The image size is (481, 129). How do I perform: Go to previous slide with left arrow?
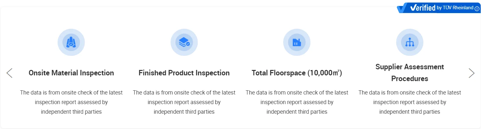coord(10,73)
